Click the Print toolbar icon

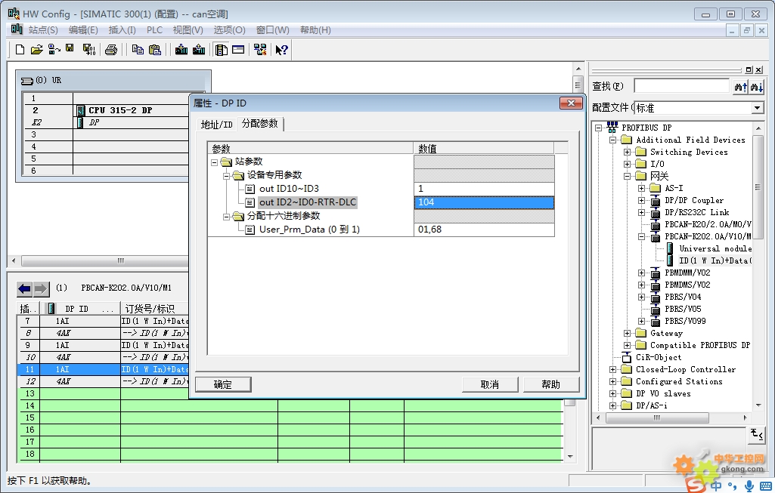(111, 49)
